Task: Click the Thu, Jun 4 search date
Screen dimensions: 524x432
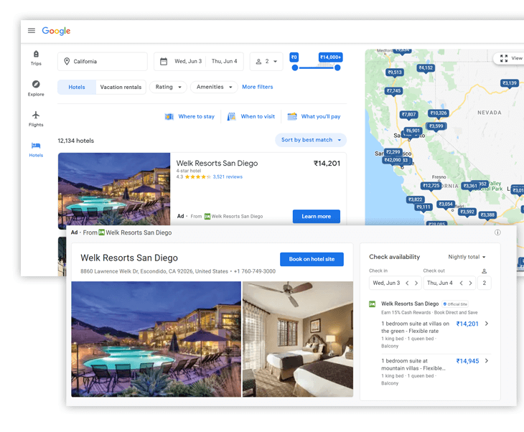Action: [x=224, y=62]
